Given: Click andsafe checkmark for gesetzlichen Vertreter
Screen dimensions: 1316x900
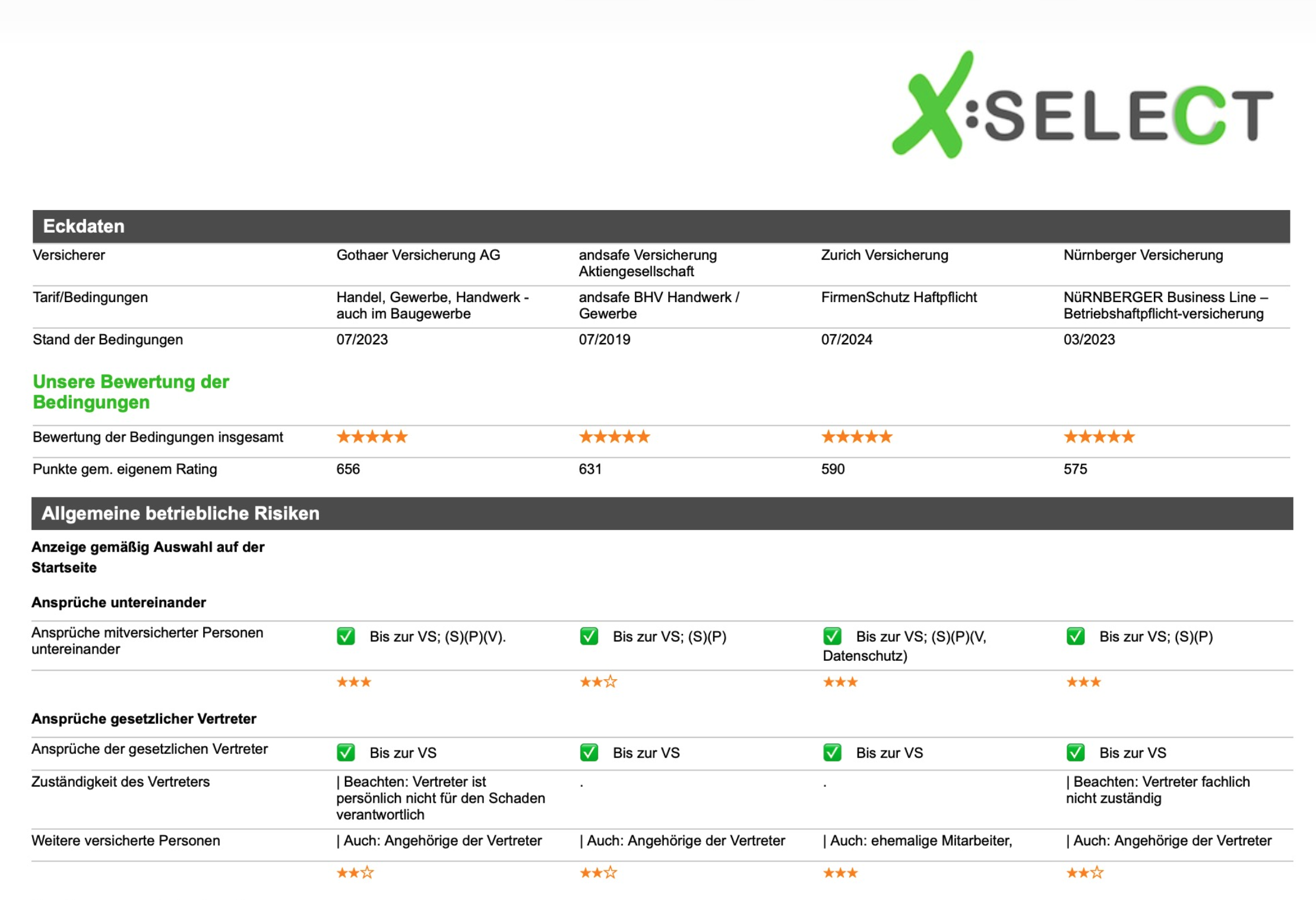Looking at the screenshot, I should click(x=589, y=753).
